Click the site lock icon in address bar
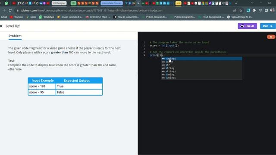Image resolution: width=276 pixels, height=155 pixels. pos(17,10)
